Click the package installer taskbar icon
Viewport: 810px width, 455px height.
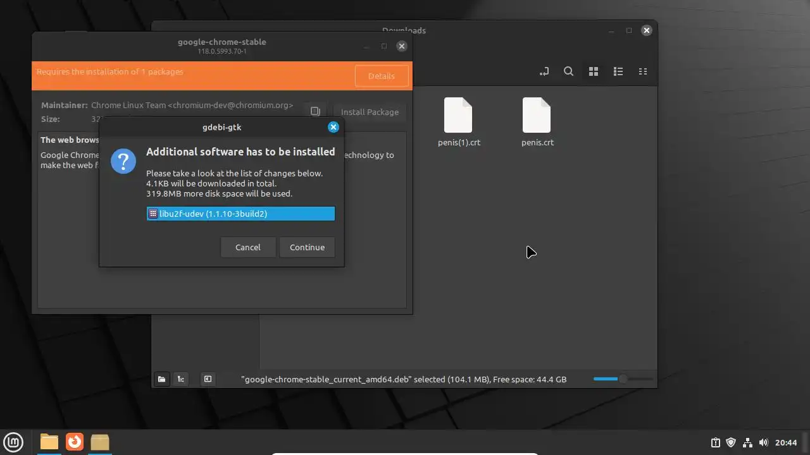100,442
